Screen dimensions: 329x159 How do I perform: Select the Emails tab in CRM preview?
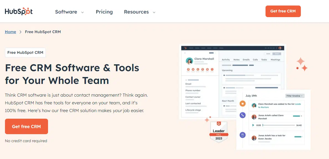tap(246, 60)
